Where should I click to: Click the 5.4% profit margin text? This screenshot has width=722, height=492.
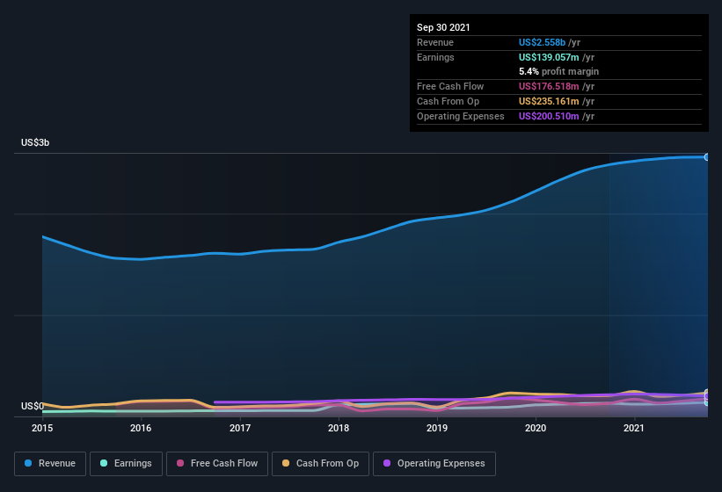(559, 71)
